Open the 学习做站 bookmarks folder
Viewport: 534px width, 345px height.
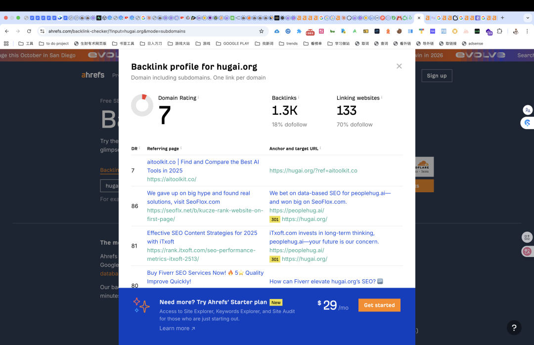[x=339, y=43]
